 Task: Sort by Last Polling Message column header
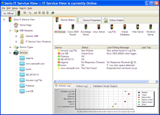(123, 47)
